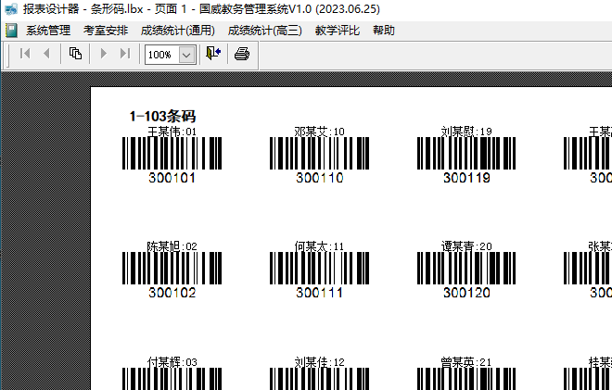This screenshot has width=612, height=390.
Task: Click barcode number 300120
Action: click(x=466, y=293)
